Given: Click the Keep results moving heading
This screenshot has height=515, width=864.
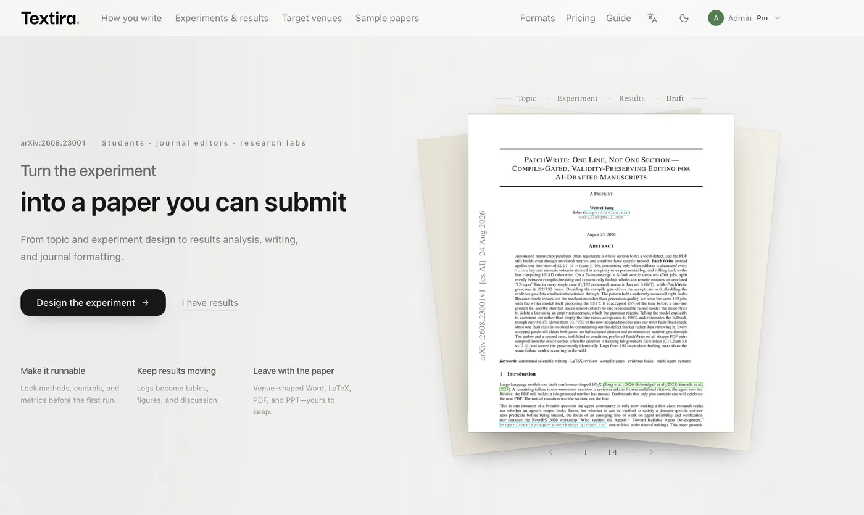Looking at the screenshot, I should pyautogui.click(x=177, y=371).
